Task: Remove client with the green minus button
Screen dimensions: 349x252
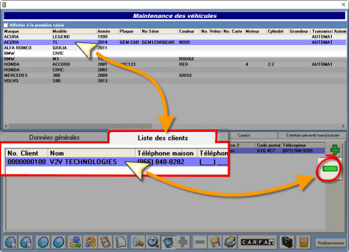Action: [x=330, y=168]
